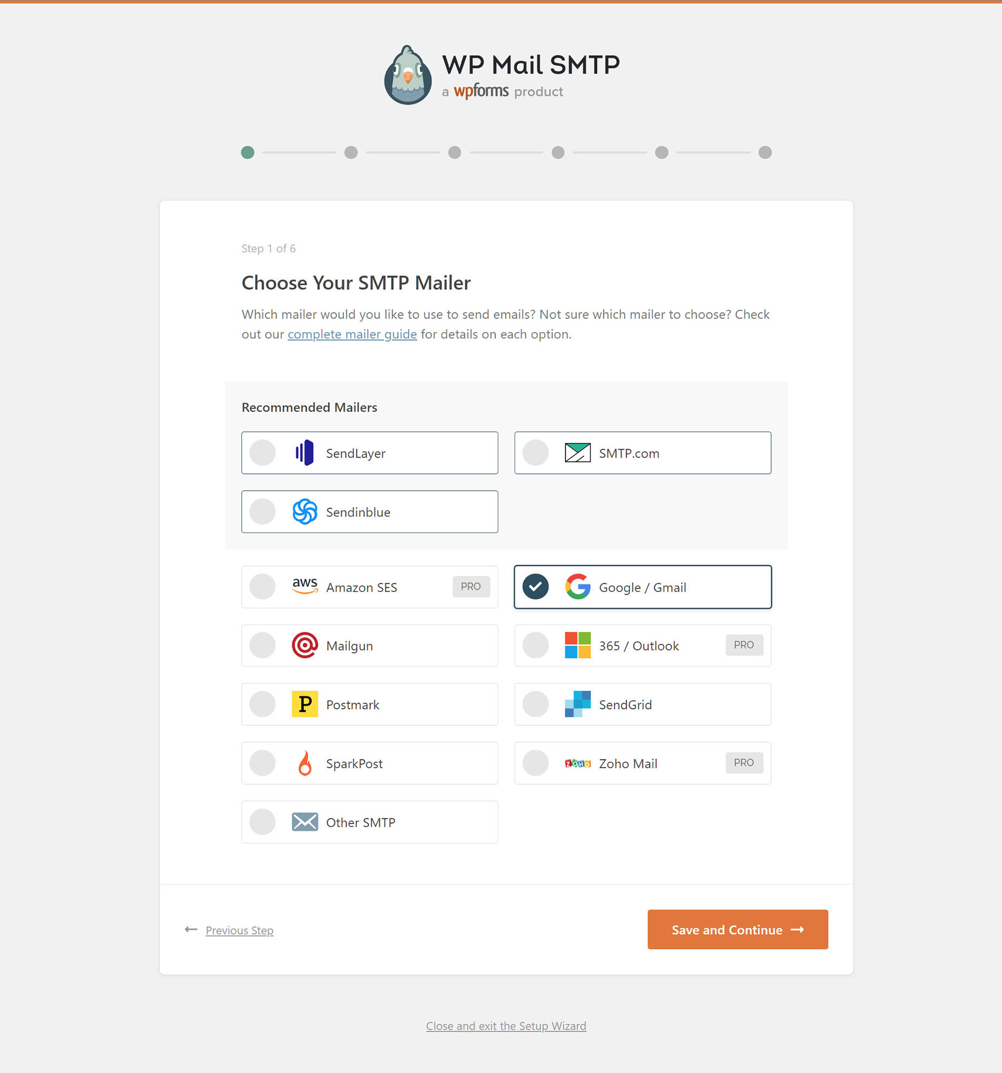
Task: Click the Zoho logo icon
Action: pyautogui.click(x=577, y=763)
